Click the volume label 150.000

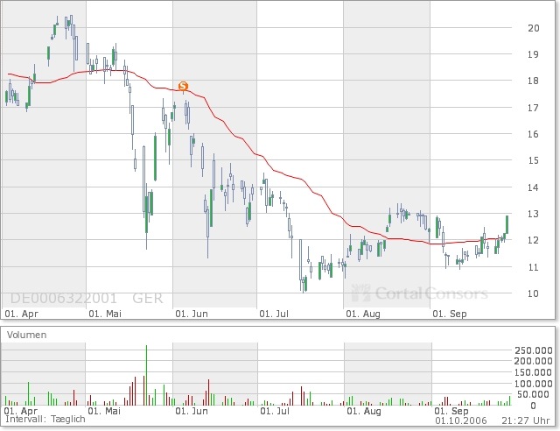(x=534, y=372)
